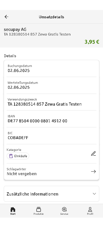Tap the Start home icon

pyautogui.click(x=13, y=210)
